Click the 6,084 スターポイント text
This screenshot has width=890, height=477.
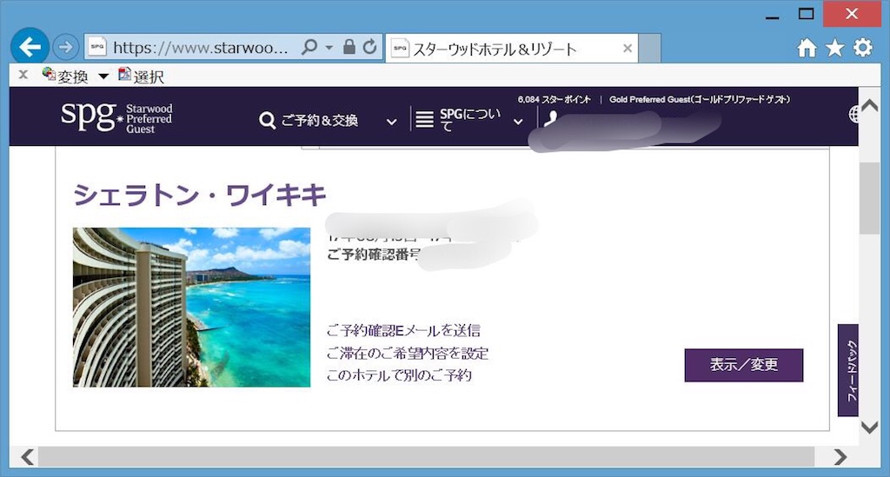coord(554,99)
